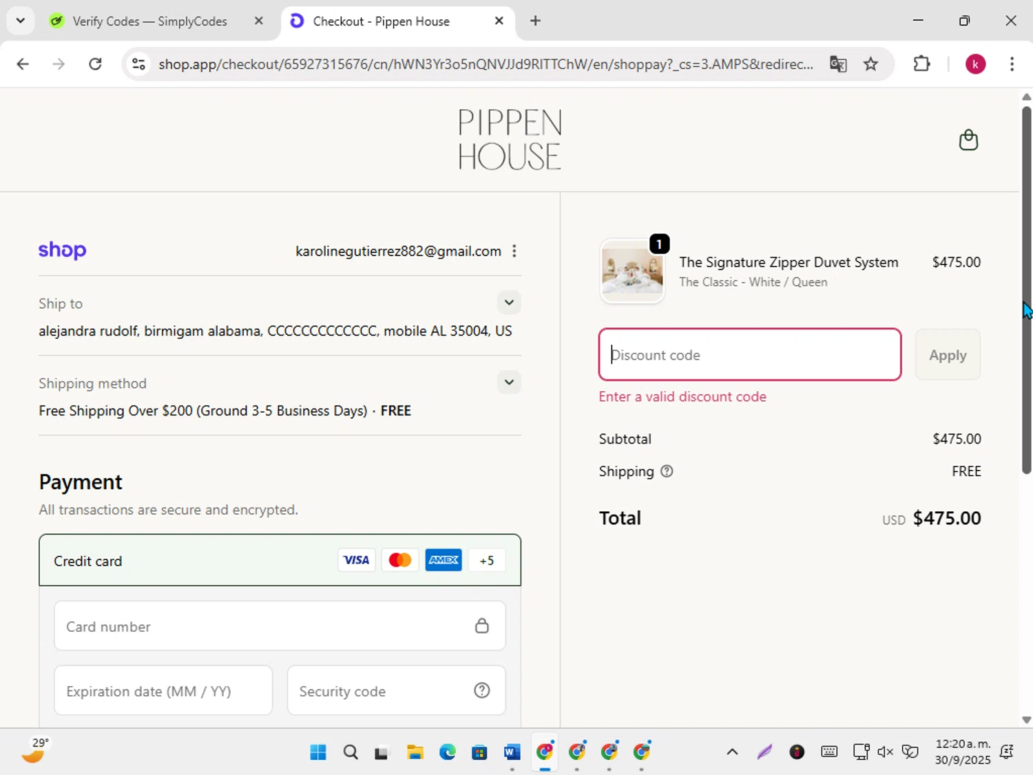Show Shipping info tooltip icon
The width and height of the screenshot is (1033, 775).
coord(667,471)
